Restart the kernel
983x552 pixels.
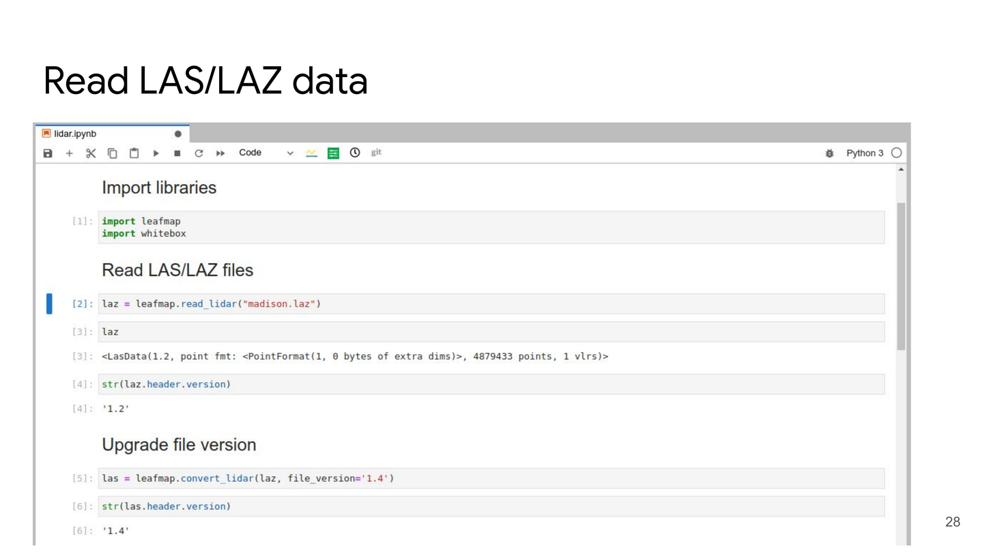click(x=199, y=153)
